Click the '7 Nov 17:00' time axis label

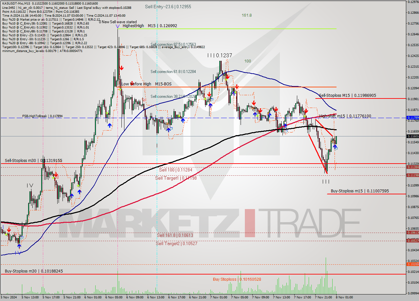[303, 297]
